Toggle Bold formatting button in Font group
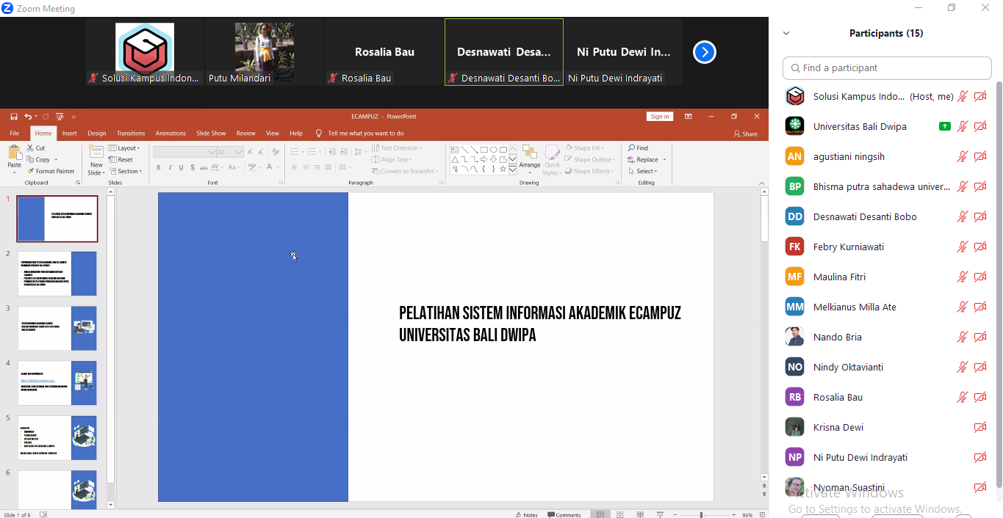The height and width of the screenshot is (518, 1003). coord(159,167)
